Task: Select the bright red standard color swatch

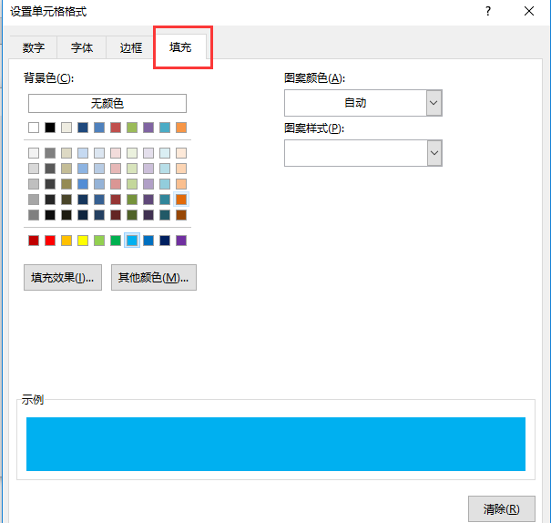Action: (x=50, y=241)
